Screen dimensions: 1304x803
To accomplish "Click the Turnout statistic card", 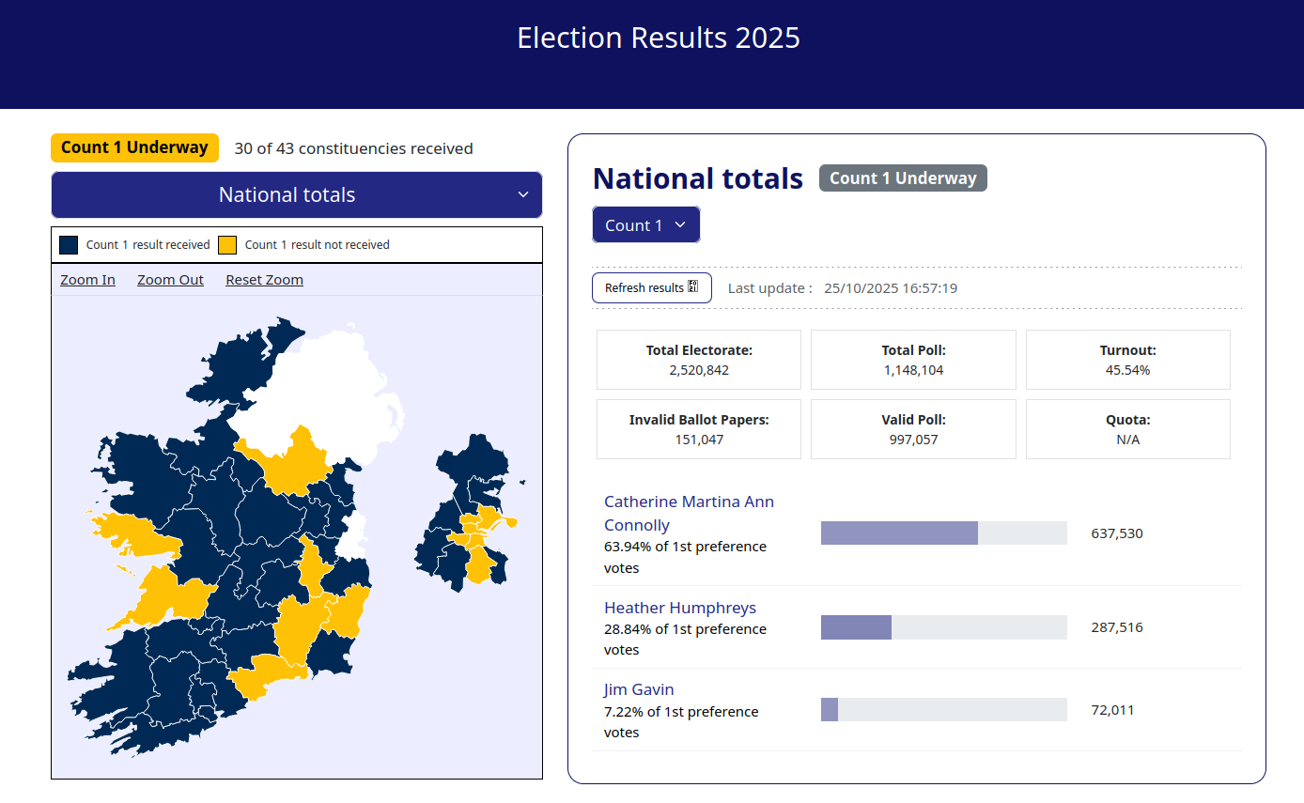I will pyautogui.click(x=1127, y=360).
